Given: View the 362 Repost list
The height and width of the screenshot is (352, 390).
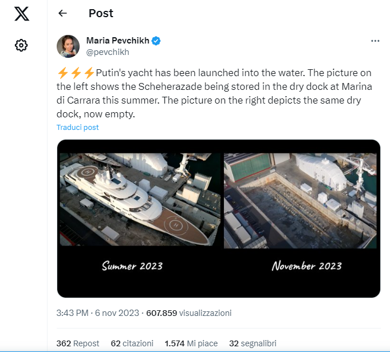Looking at the screenshot, I should [x=78, y=343].
